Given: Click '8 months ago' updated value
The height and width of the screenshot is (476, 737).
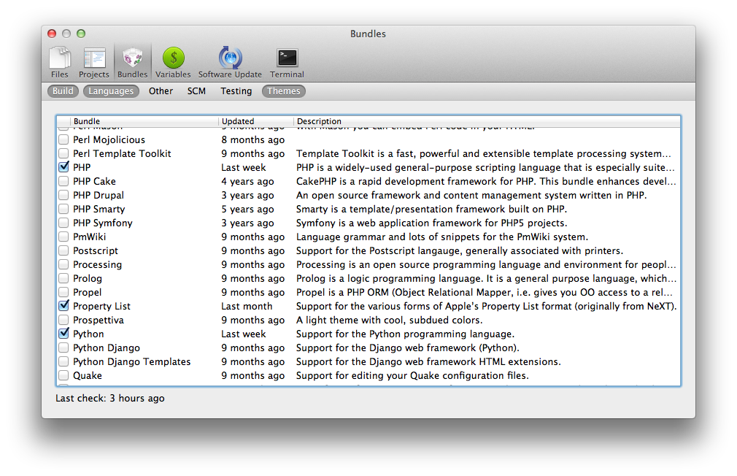Looking at the screenshot, I should (x=253, y=139).
